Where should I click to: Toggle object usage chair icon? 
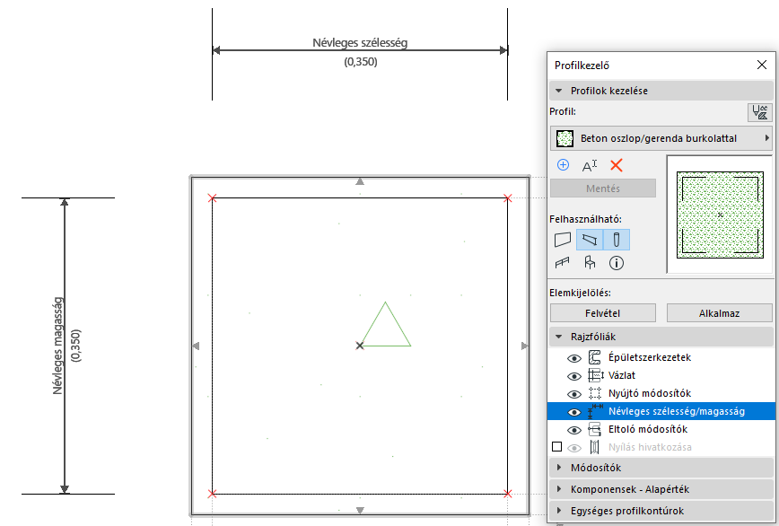tap(590, 263)
